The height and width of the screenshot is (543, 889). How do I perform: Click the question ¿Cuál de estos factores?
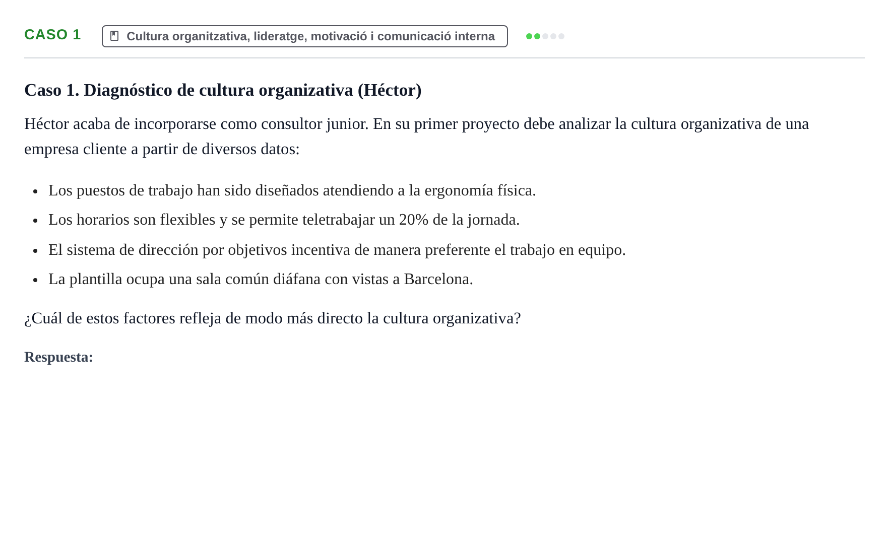tap(273, 318)
